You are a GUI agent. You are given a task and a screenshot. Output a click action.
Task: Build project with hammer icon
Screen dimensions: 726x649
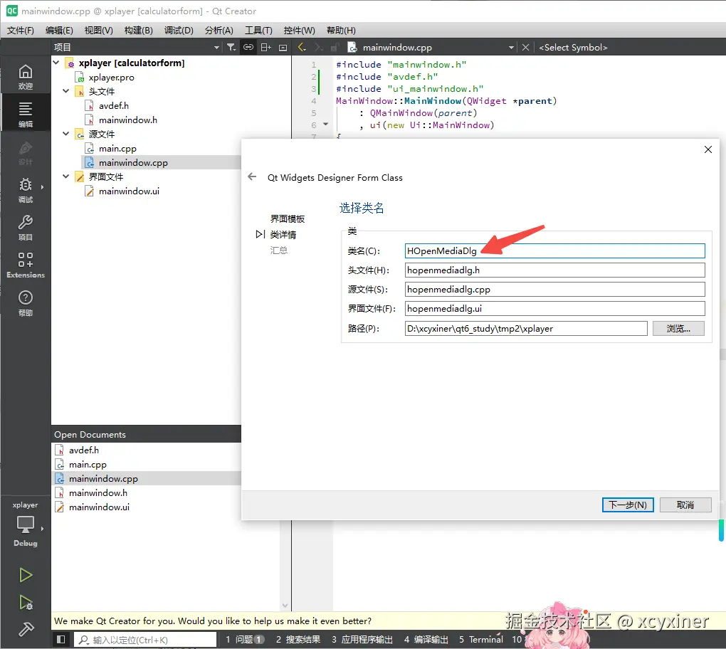coord(26,629)
